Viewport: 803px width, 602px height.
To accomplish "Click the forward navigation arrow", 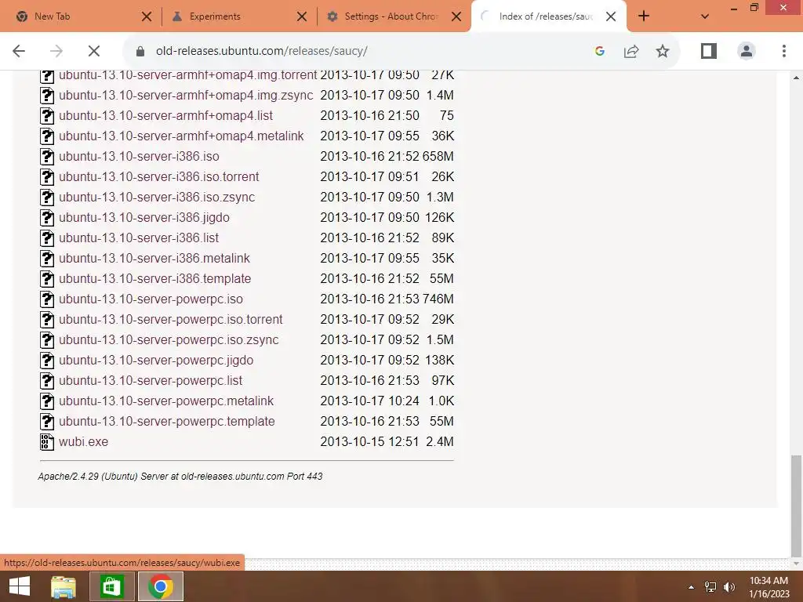I will click(x=56, y=51).
